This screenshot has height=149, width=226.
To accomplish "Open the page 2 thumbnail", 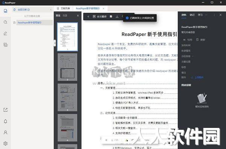I will [x=67, y=67].
